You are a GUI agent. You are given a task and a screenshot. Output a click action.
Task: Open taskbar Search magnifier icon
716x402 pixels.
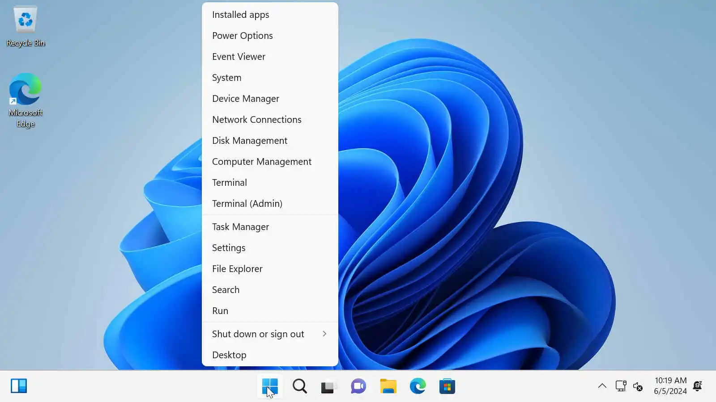299,386
